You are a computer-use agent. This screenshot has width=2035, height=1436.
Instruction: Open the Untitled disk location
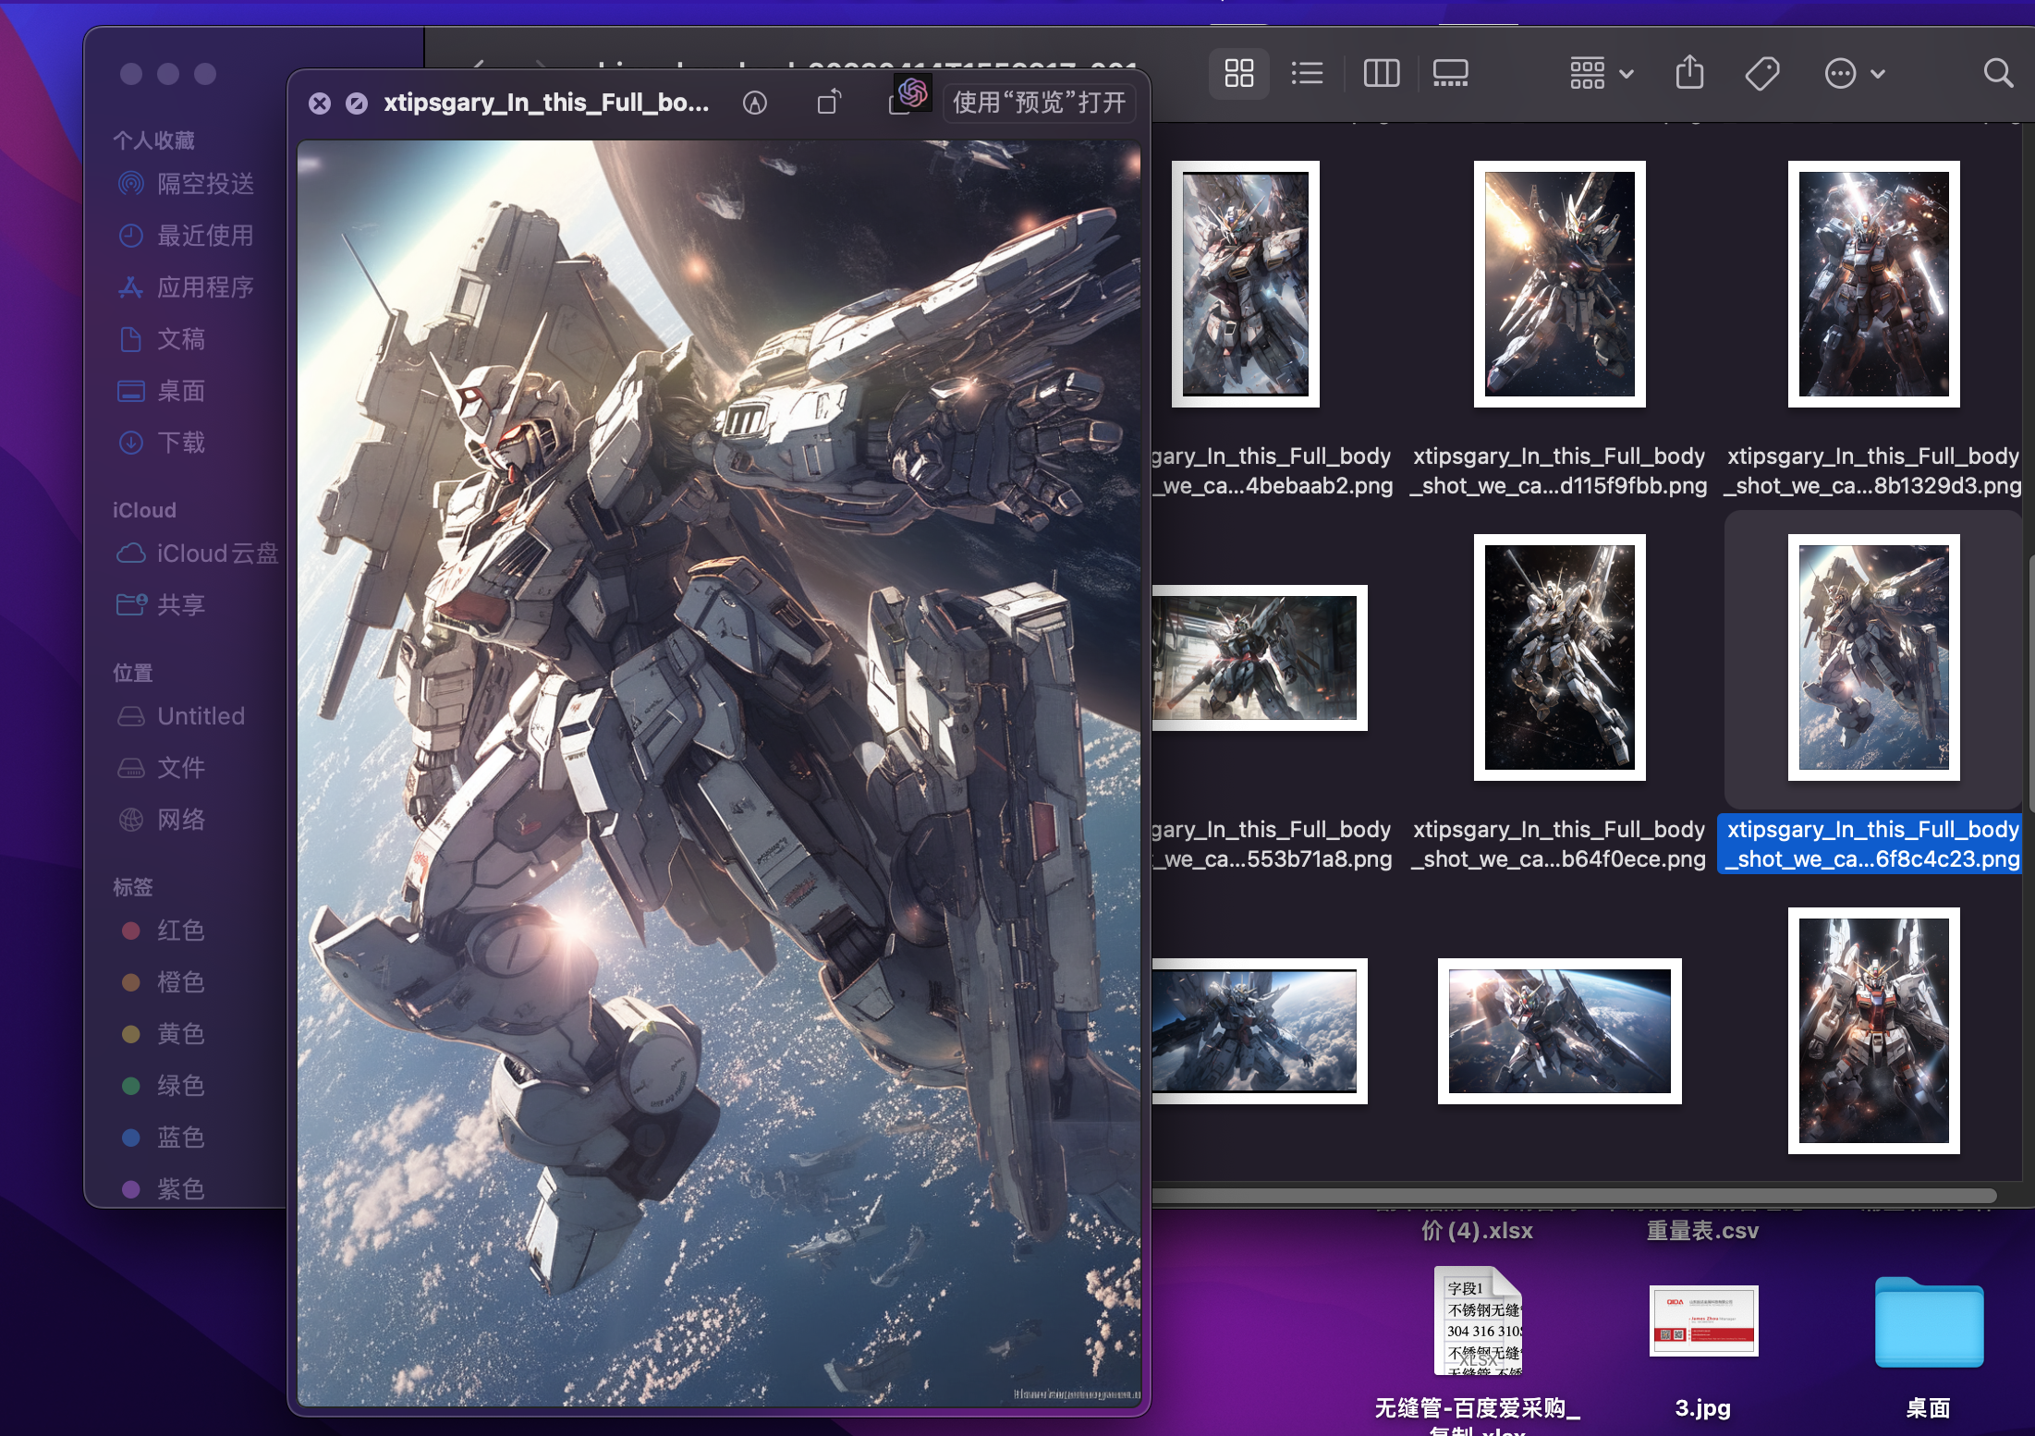(181, 716)
